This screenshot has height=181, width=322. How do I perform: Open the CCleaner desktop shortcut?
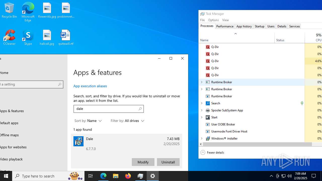point(9,37)
